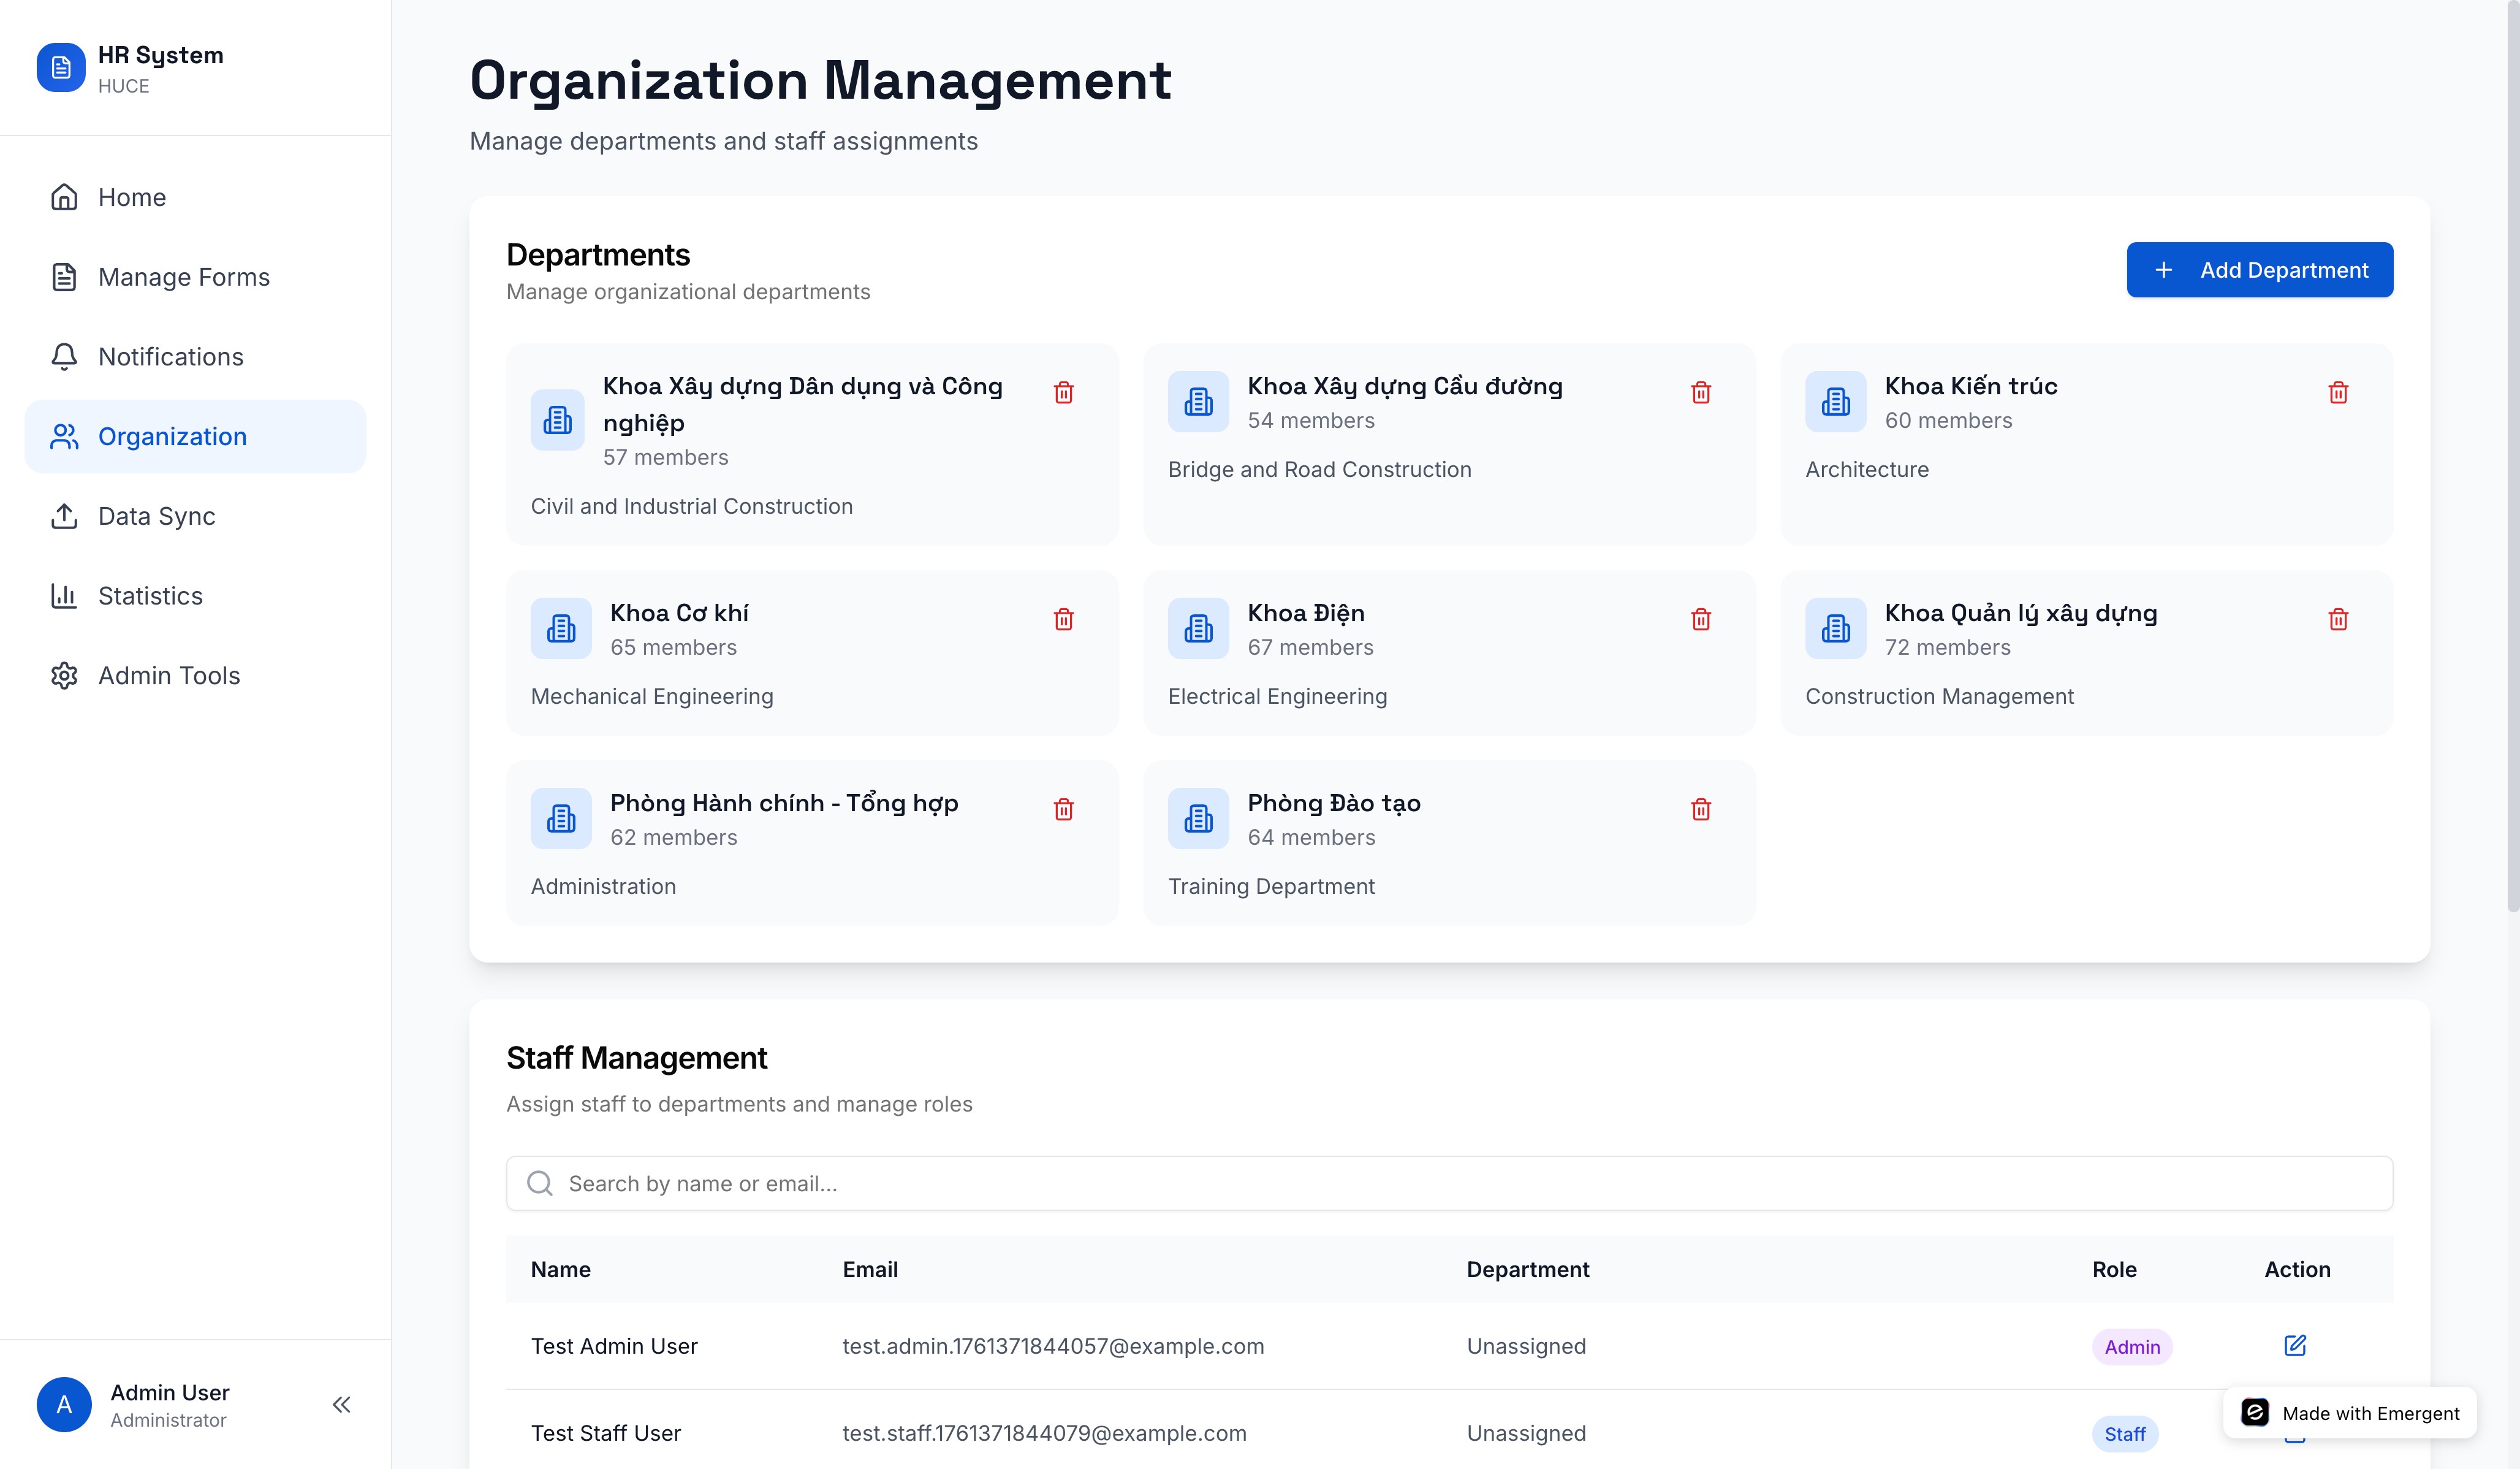Viewport: 2520px width, 1469px height.
Task: Open the Home page
Action: tap(132, 197)
